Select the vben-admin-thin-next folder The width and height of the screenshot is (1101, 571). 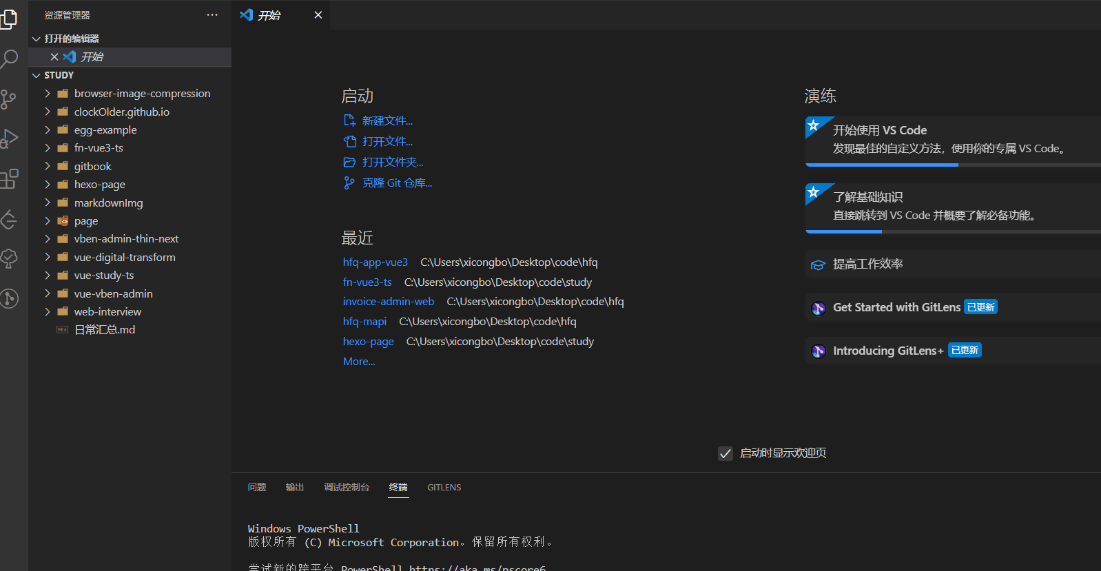pyautogui.click(x=130, y=238)
